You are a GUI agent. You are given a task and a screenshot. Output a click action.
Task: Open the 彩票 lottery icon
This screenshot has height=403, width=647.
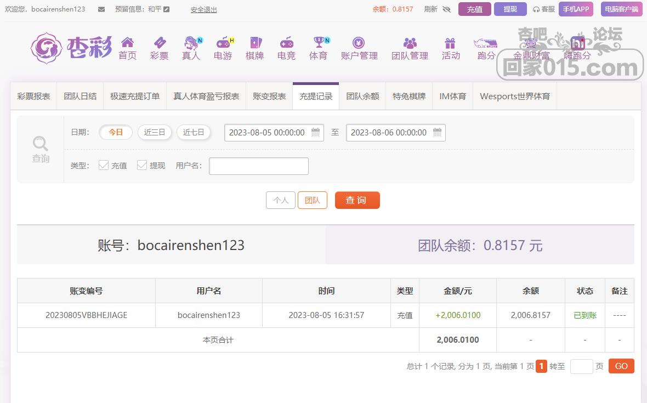pos(159,43)
